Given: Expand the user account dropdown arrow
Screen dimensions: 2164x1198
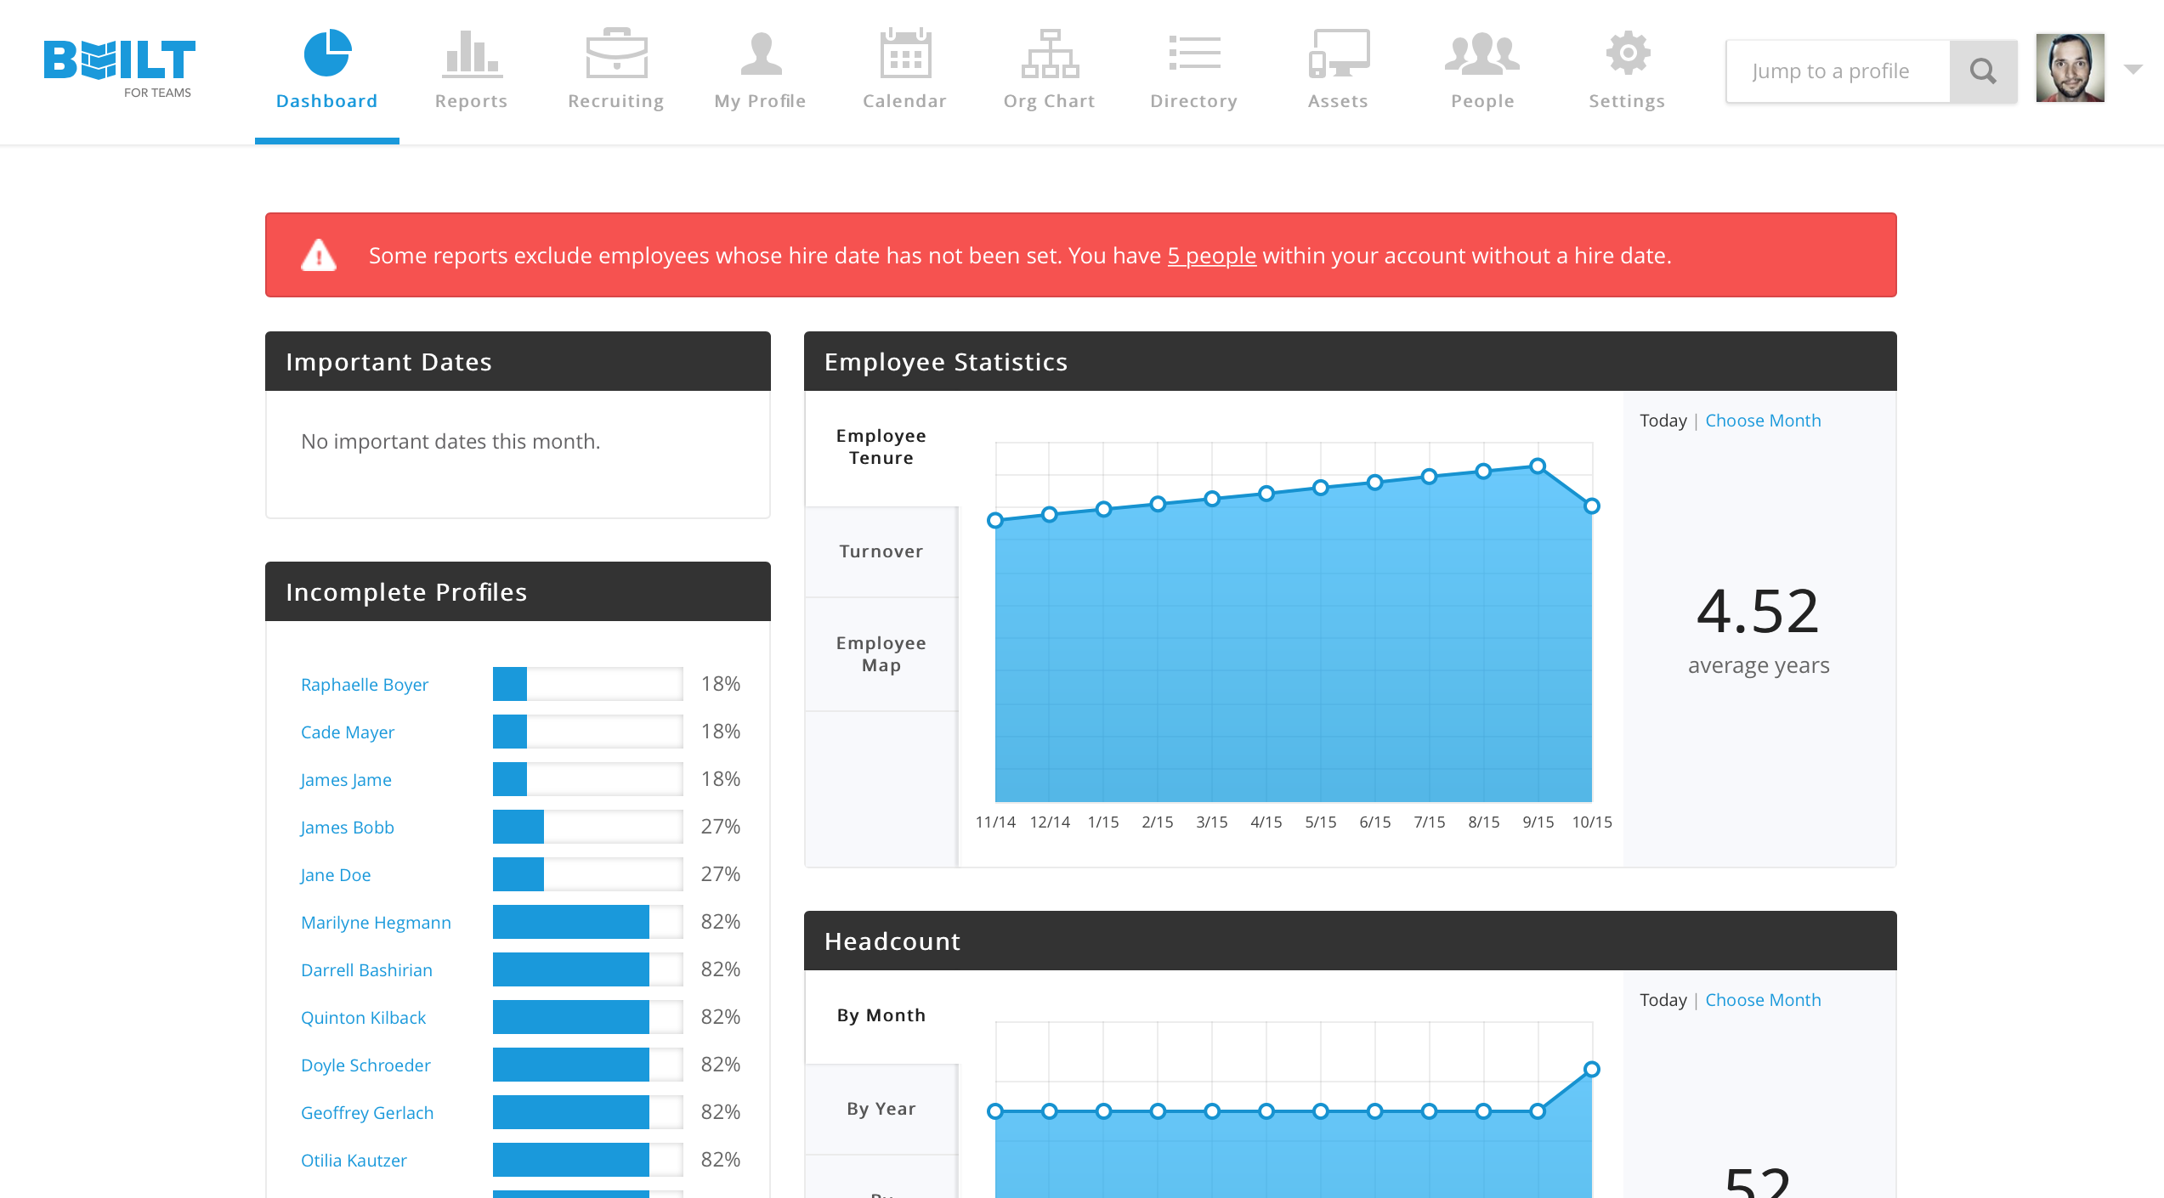Looking at the screenshot, I should (2133, 70).
